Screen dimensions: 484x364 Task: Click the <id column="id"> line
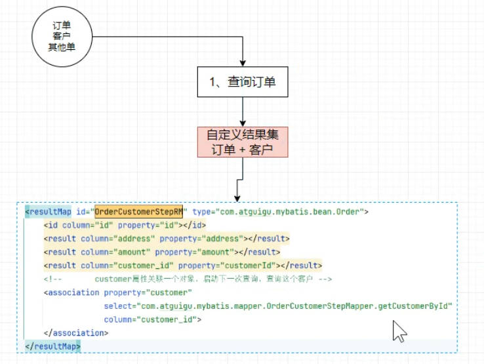115,226
